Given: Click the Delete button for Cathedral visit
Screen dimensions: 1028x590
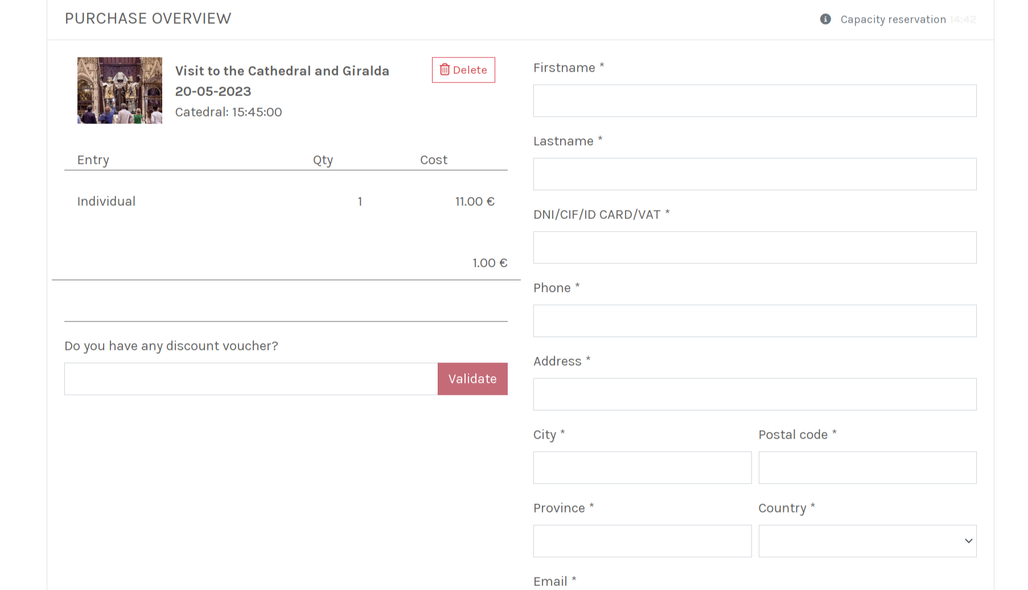Looking at the screenshot, I should [x=463, y=70].
